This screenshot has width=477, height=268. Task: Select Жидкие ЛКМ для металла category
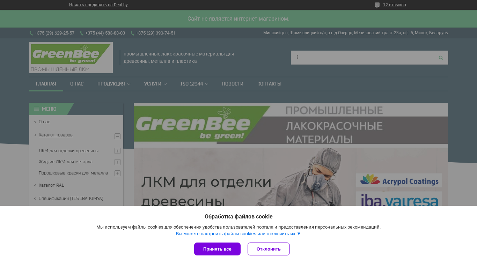tap(66, 162)
